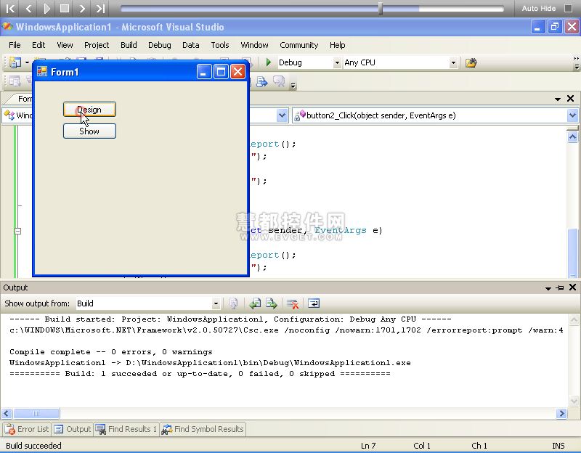Screen dimensions: 581x453
Task: Open the active files list dropdown
Action: pos(558,99)
